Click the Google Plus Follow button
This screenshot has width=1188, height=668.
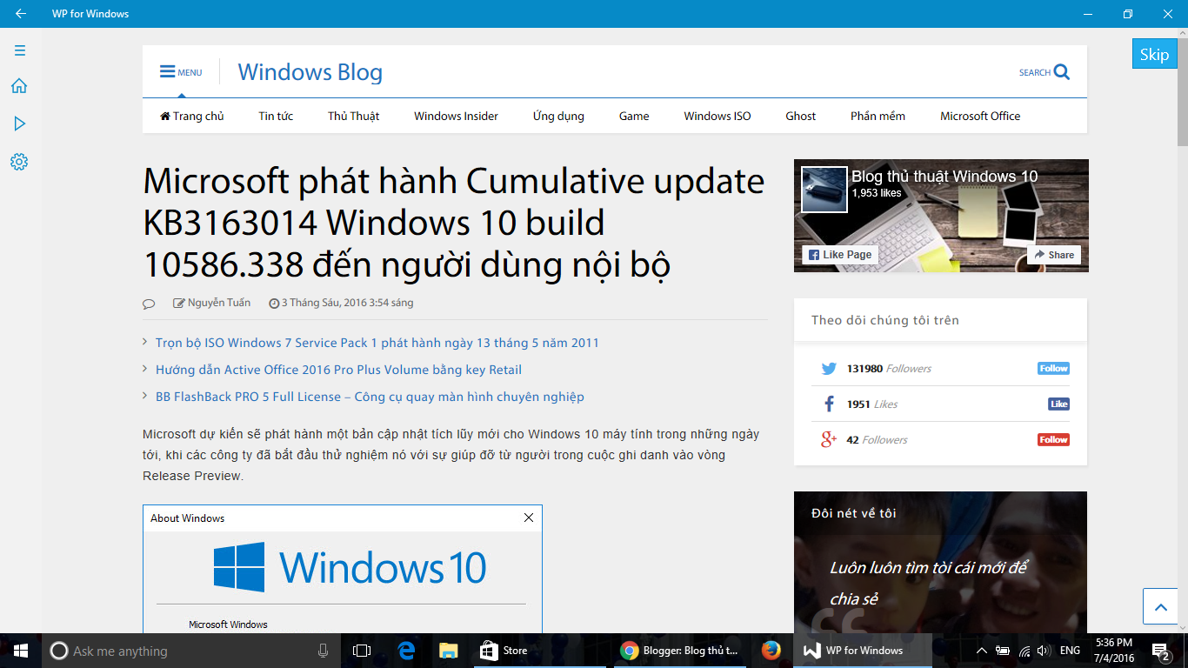pyautogui.click(x=1053, y=440)
